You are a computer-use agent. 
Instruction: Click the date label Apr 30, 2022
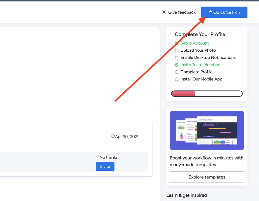coord(127,136)
